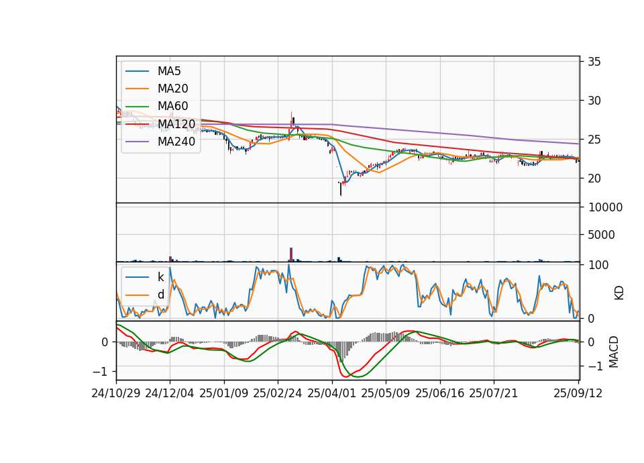Click the volume axis value 10000

point(605,207)
